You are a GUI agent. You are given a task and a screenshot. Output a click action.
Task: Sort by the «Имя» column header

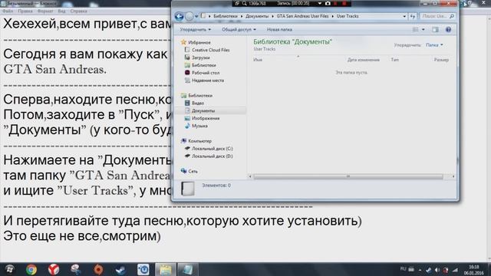click(x=258, y=60)
